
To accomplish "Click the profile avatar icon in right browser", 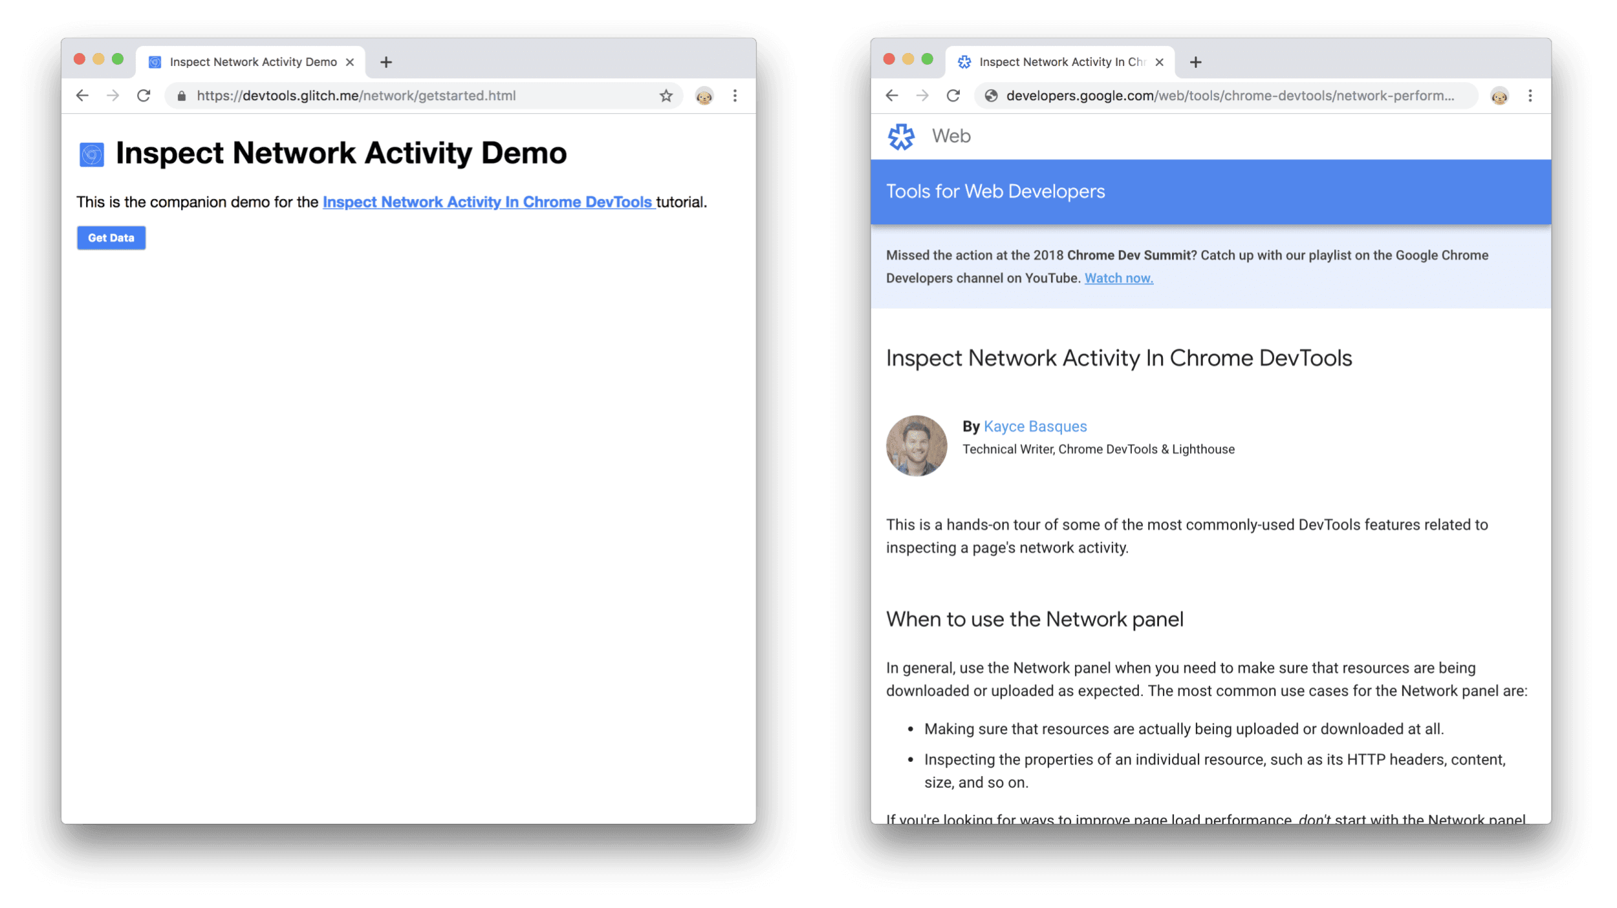I will pos(1501,94).
